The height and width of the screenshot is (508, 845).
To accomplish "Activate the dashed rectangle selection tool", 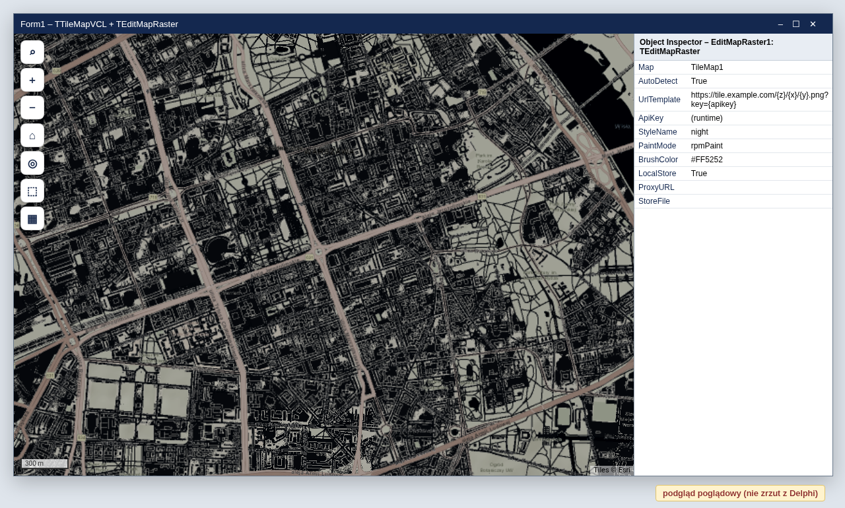I will click(x=32, y=191).
